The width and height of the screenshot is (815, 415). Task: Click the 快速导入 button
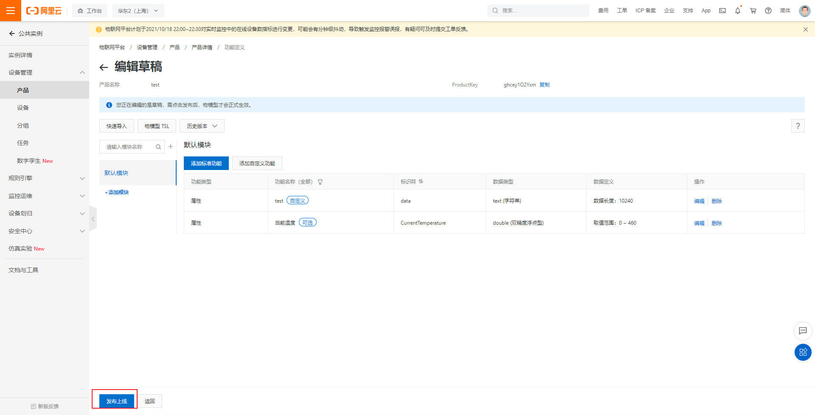click(117, 126)
